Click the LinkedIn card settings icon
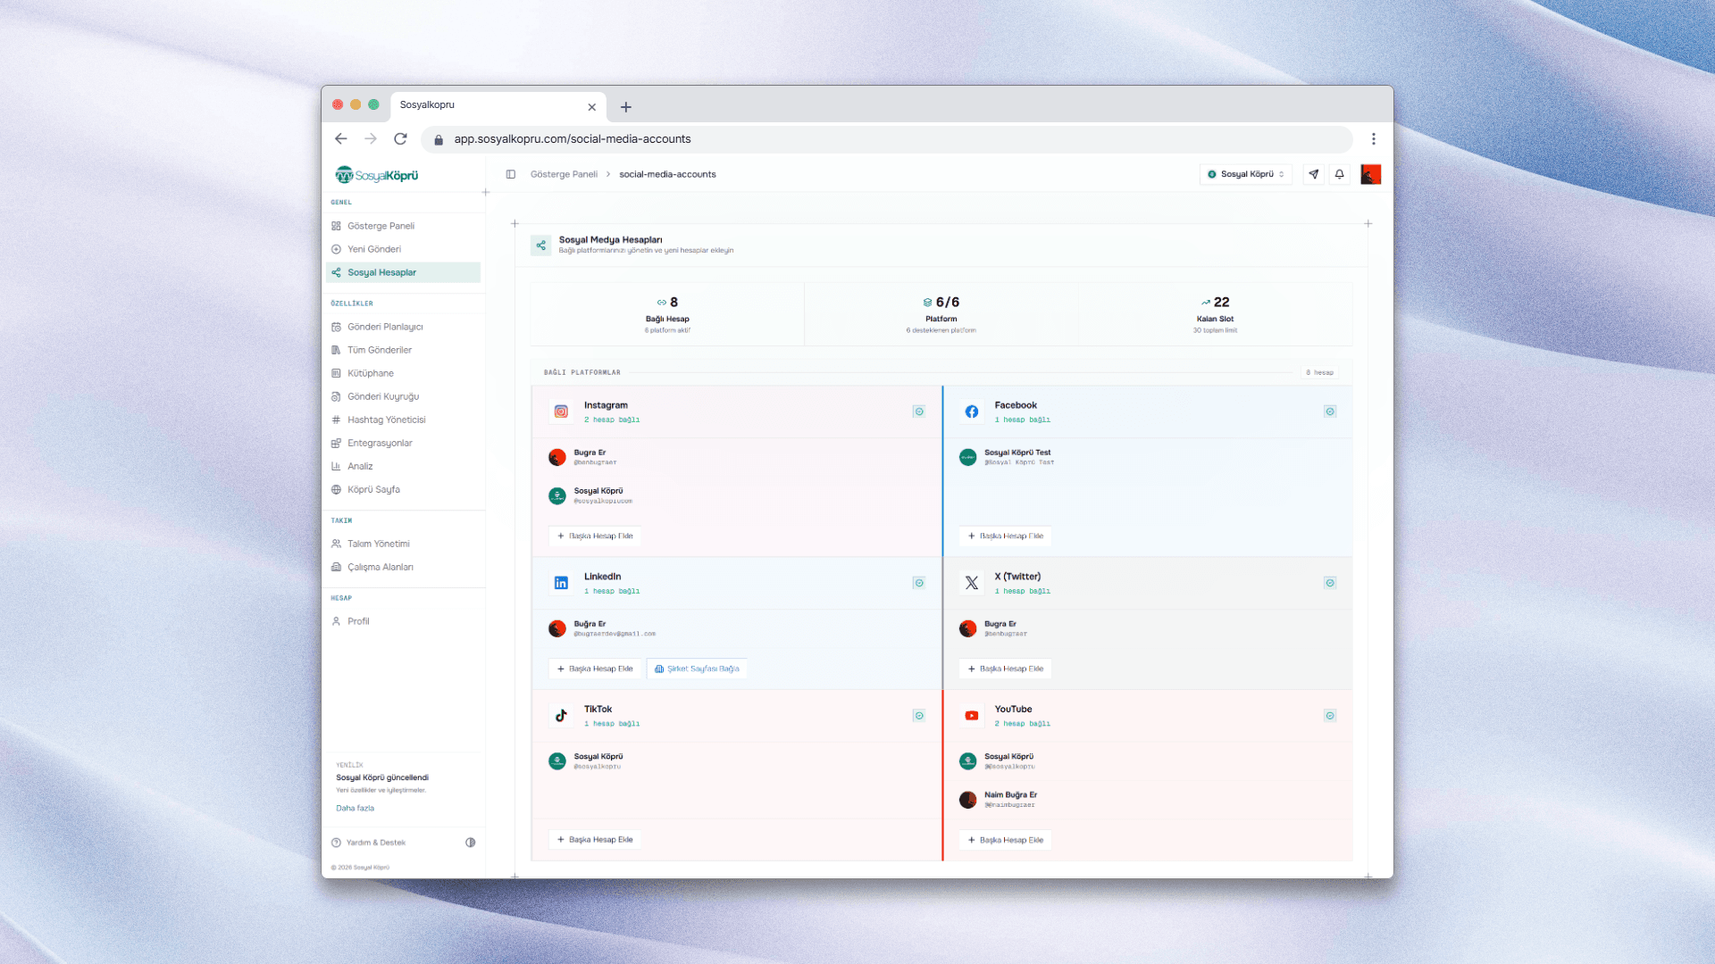This screenshot has width=1715, height=964. (x=919, y=584)
